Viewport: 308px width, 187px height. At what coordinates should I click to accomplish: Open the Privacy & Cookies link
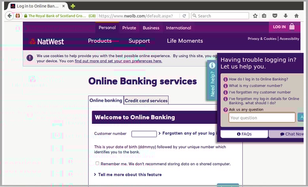click(x=262, y=39)
